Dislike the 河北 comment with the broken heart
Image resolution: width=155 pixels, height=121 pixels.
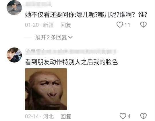(x=143, y=116)
